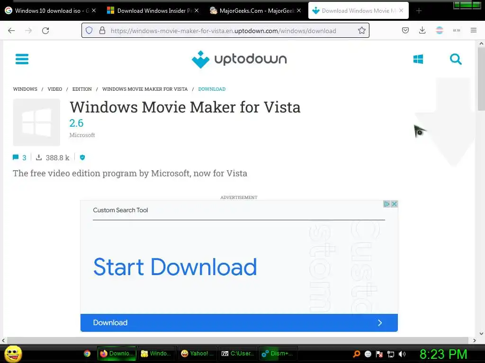This screenshot has width=485, height=363.
Task: Switch to Yahoo! taskbar window
Action: pyautogui.click(x=198, y=354)
